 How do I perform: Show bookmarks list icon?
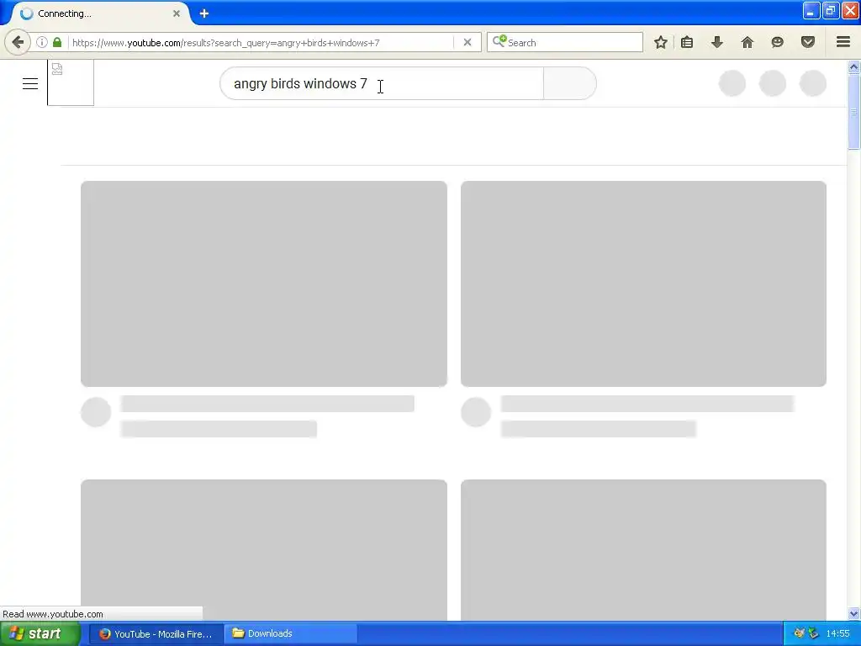click(x=687, y=42)
